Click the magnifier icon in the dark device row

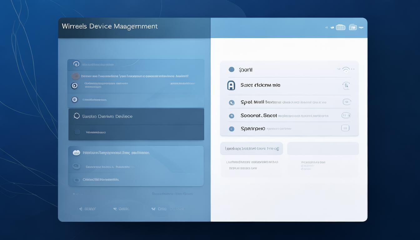(x=77, y=116)
